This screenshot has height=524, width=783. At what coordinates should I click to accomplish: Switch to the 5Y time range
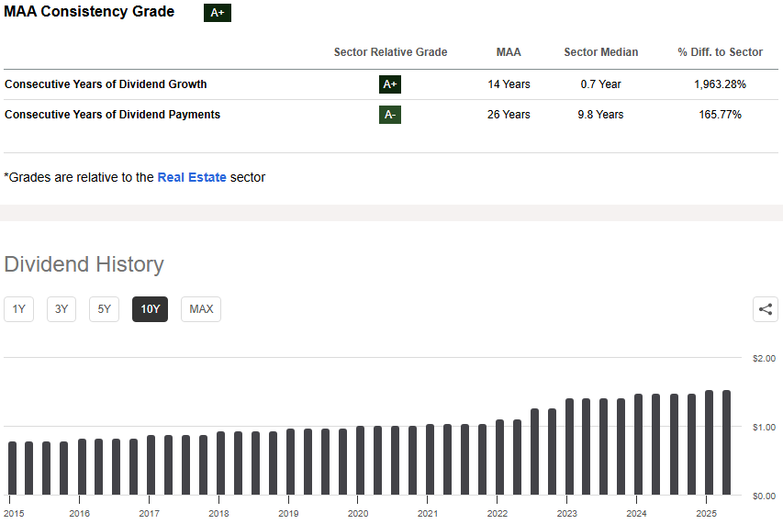[104, 309]
